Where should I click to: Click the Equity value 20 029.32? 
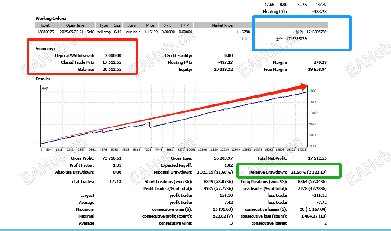tap(223, 70)
